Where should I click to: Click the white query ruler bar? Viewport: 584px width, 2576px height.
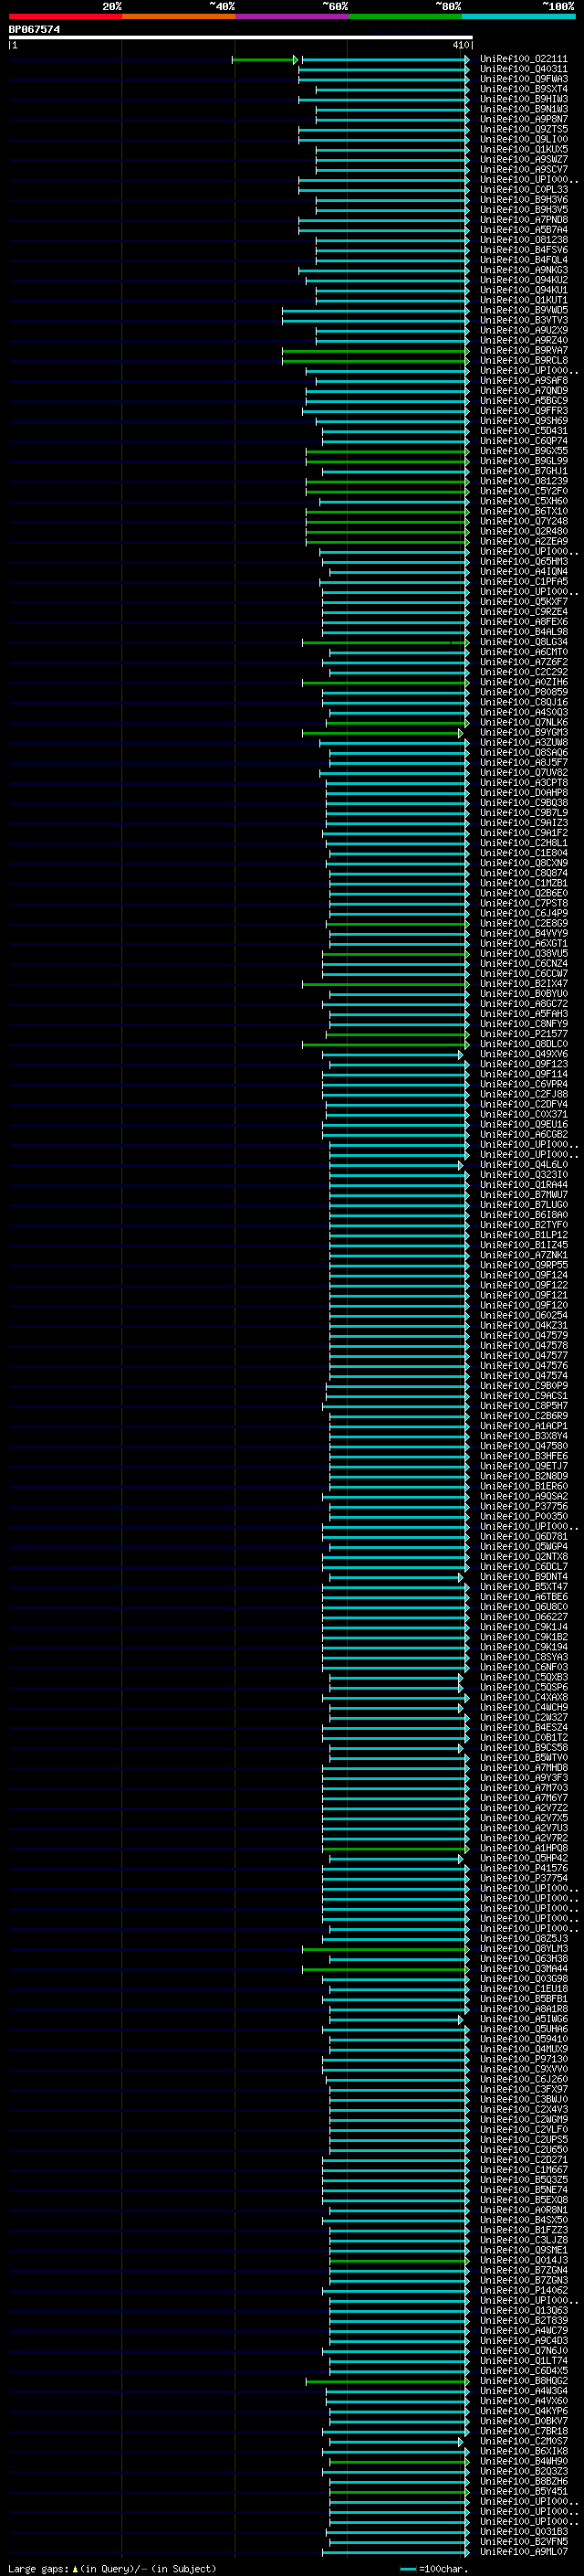click(x=241, y=37)
